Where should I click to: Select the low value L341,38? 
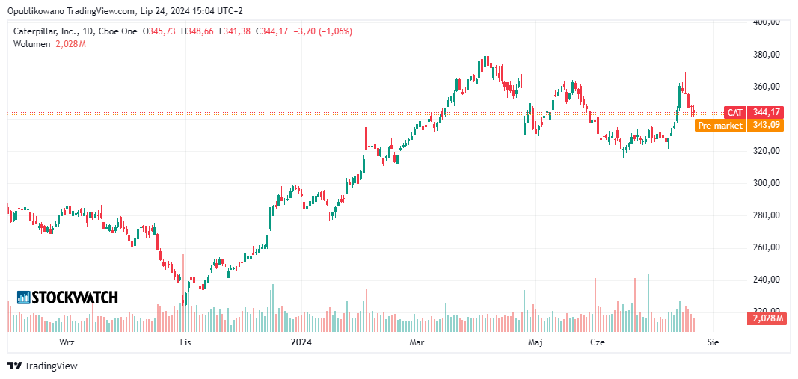pyautogui.click(x=235, y=31)
